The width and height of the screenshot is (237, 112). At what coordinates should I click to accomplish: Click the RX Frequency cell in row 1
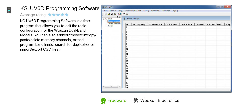point(140,27)
